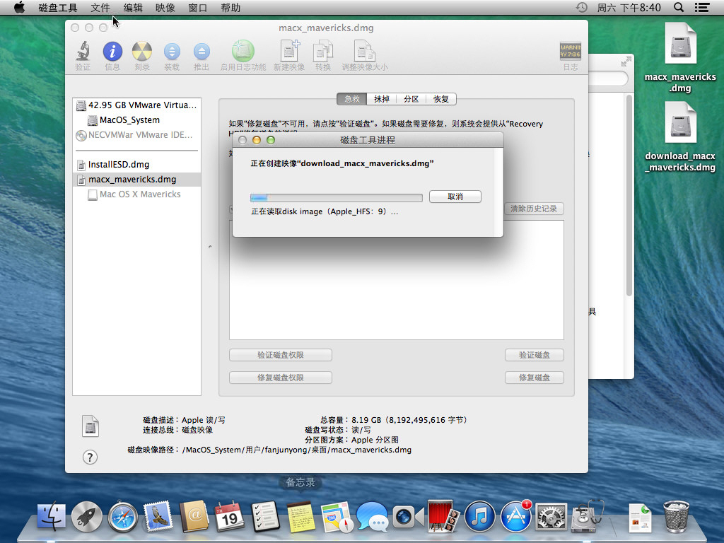Open the 文件 menu
724x543 pixels.
coord(100,8)
